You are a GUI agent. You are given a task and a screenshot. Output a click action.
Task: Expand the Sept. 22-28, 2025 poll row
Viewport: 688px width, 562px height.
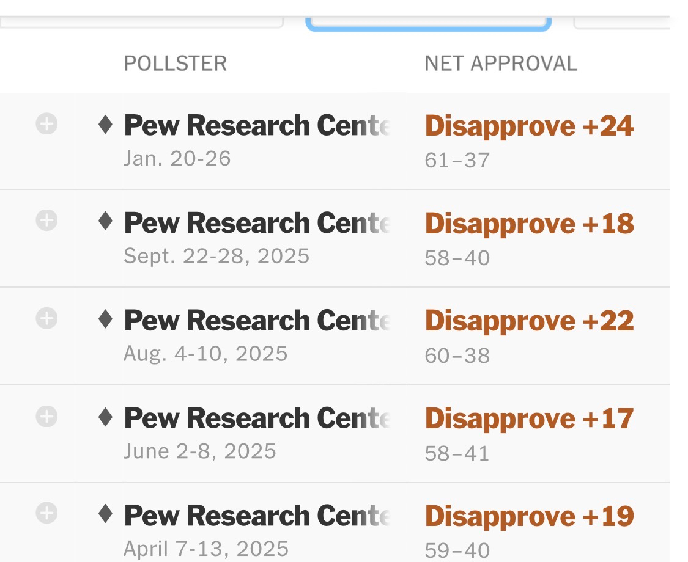point(46,221)
